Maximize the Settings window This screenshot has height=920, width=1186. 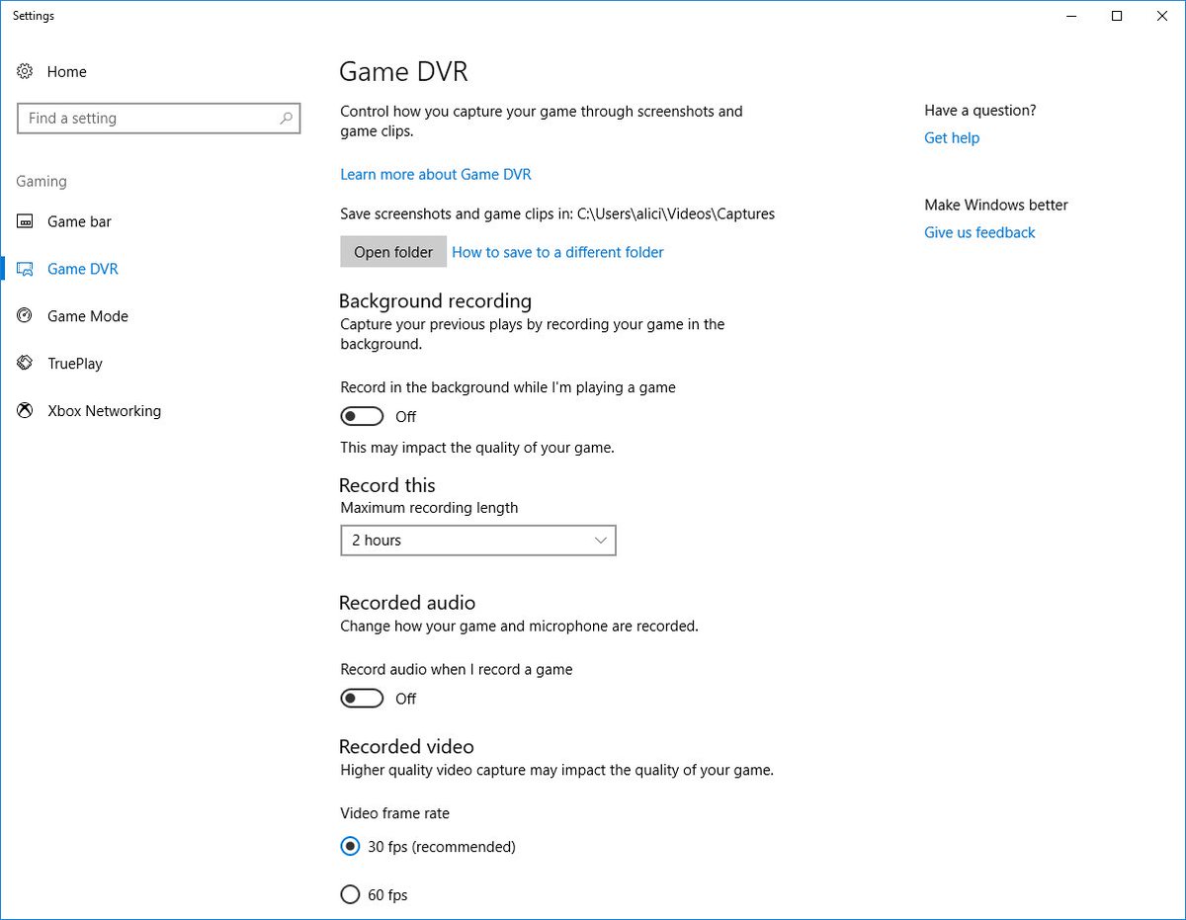point(1117,16)
